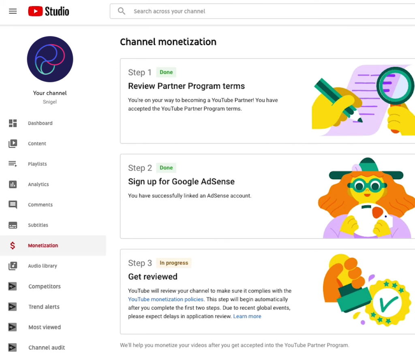Image resolution: width=415 pixels, height=355 pixels.
Task: Click the Comments speech bubble icon
Action: point(13,205)
